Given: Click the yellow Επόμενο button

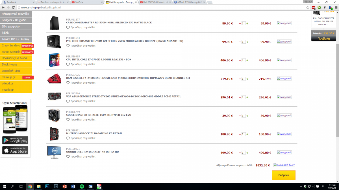Looking at the screenshot, I should pyautogui.click(x=284, y=175).
